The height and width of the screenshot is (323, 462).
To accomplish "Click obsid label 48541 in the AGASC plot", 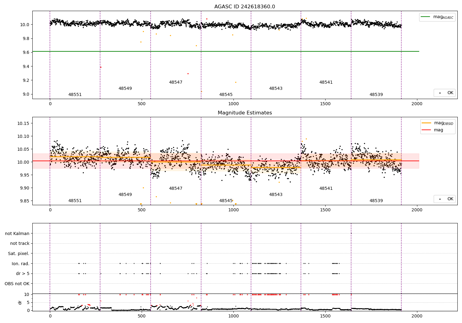I will [x=326, y=82].
